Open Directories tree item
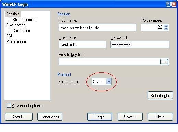Image resolution: width=178 pixels, height=132 pixels. 21,31
